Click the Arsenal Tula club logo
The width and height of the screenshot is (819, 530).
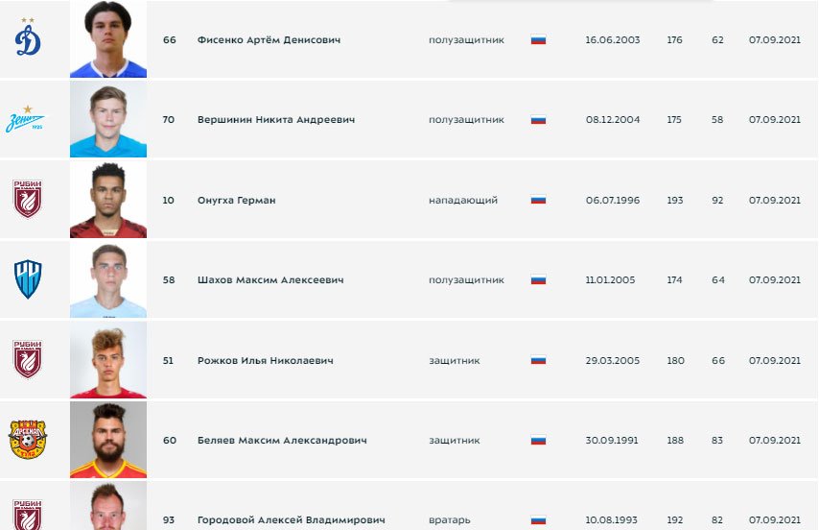tap(28, 440)
